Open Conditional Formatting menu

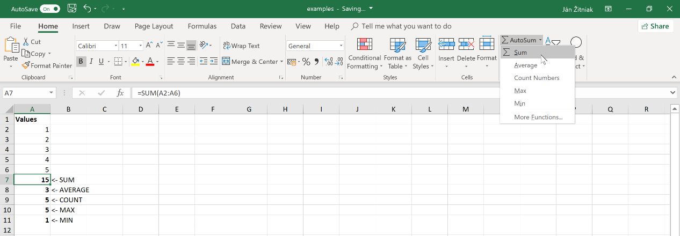pyautogui.click(x=365, y=54)
